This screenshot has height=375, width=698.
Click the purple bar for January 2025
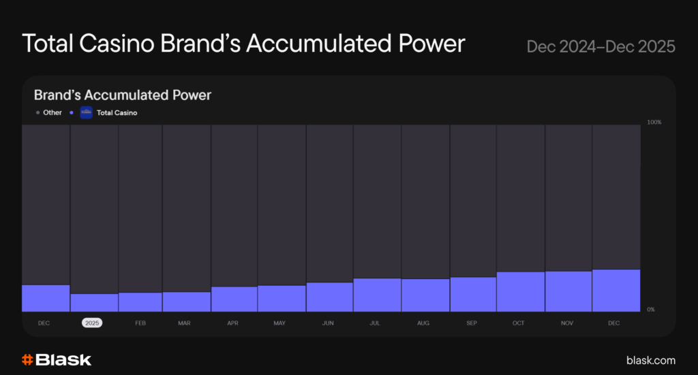point(94,303)
